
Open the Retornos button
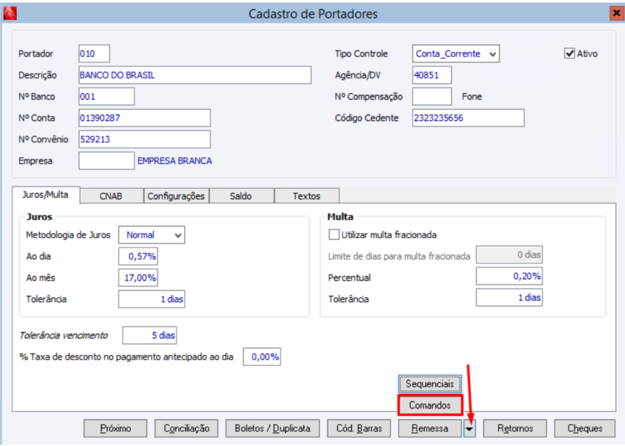[515, 428]
